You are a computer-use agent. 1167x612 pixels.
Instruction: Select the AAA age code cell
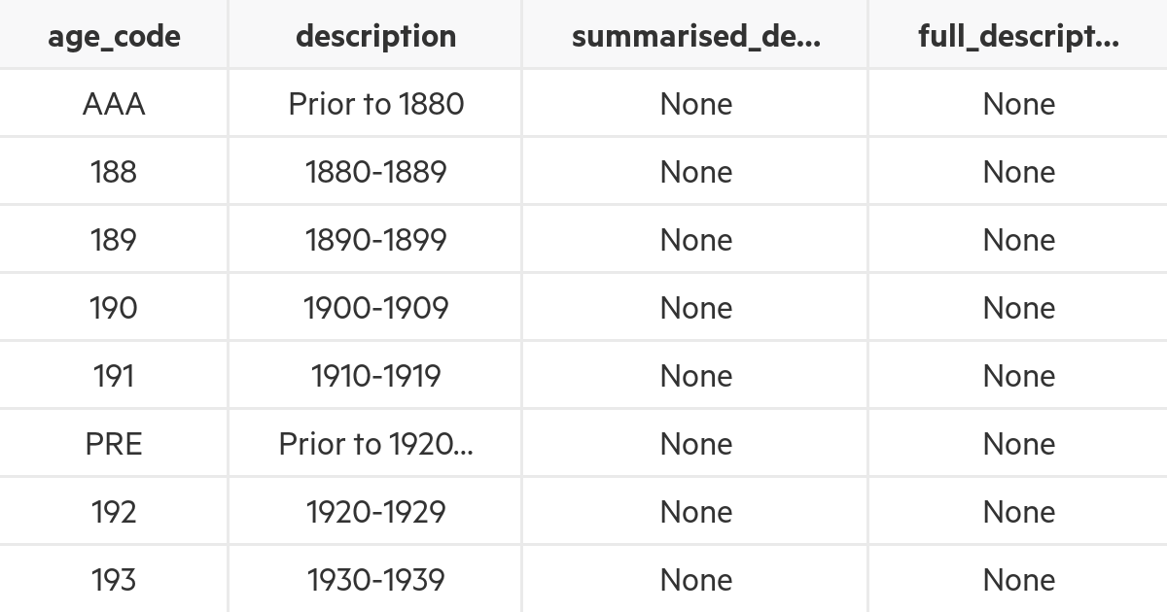point(114,104)
